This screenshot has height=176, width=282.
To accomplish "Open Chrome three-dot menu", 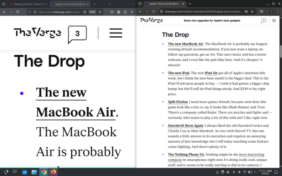I will [278, 12].
